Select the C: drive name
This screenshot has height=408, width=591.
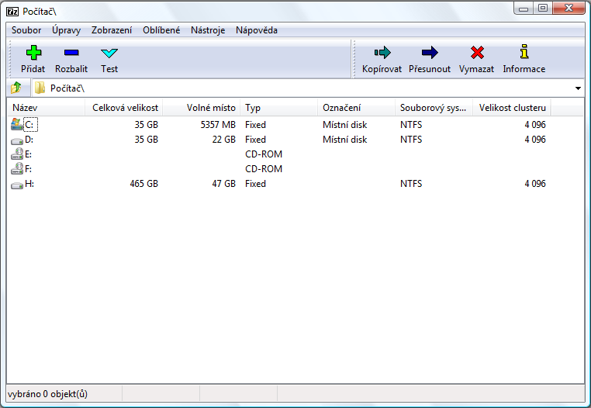[29, 125]
